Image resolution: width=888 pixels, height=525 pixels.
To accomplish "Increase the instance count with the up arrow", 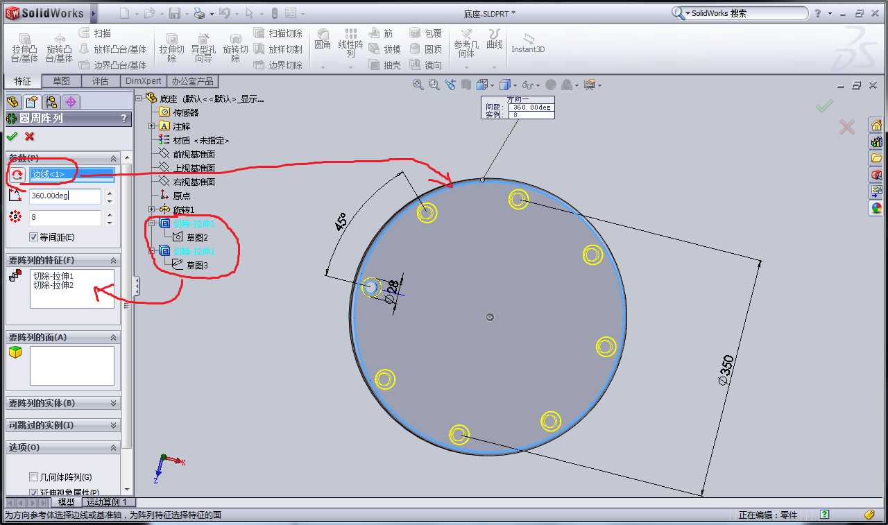I will click(x=110, y=214).
